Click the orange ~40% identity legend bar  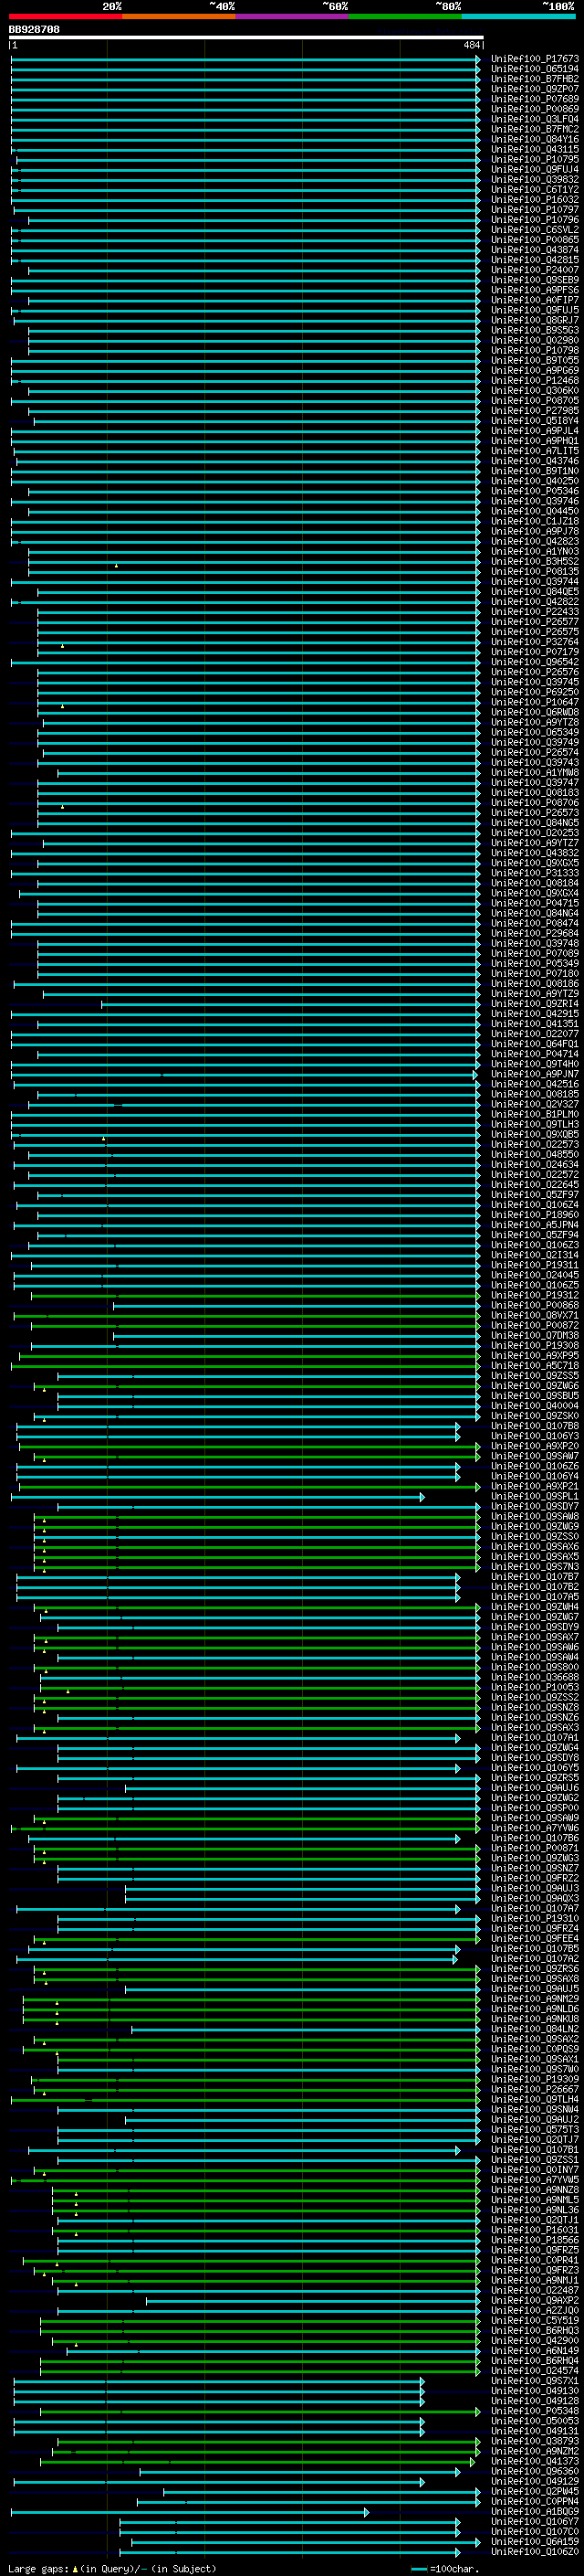(179, 16)
